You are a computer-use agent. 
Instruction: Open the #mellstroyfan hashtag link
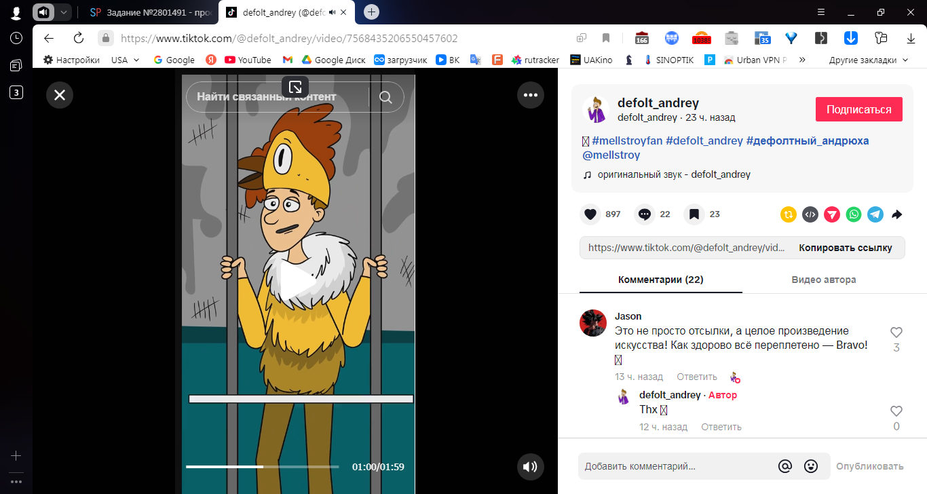tap(627, 140)
